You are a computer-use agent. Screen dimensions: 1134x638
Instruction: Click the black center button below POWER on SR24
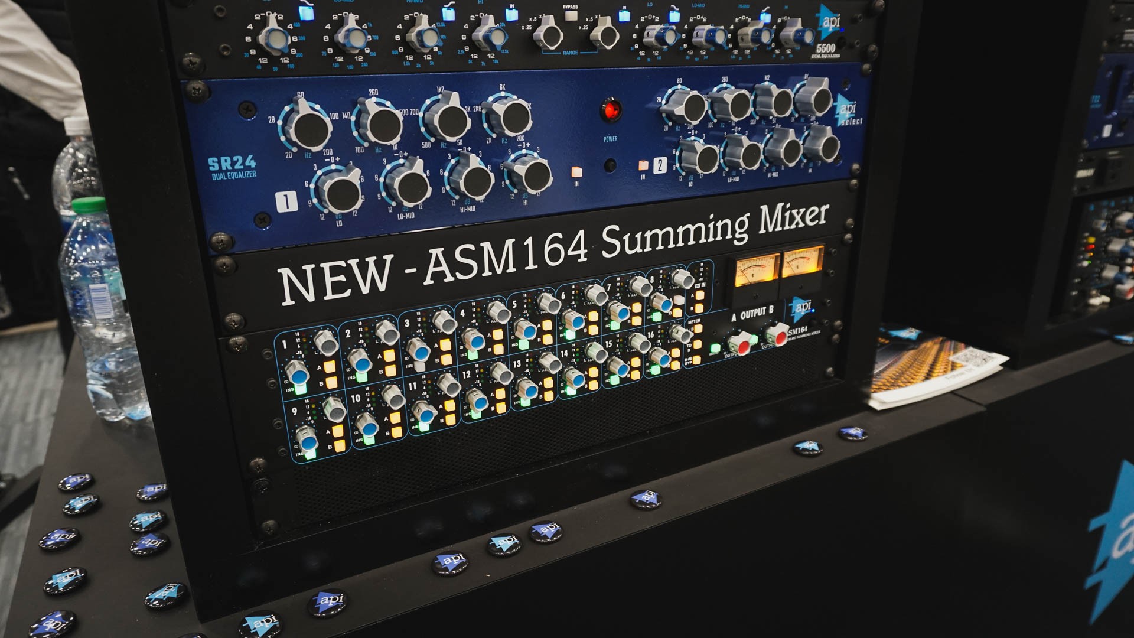[x=611, y=165]
